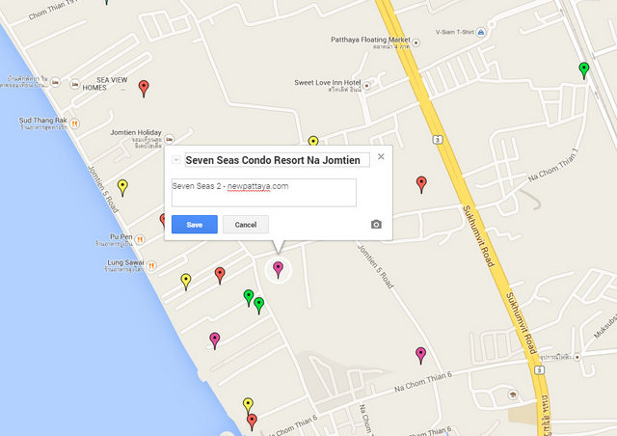Click the Pu Pen restaurant icon
Viewport: 617px width, 436px height.
(140, 239)
